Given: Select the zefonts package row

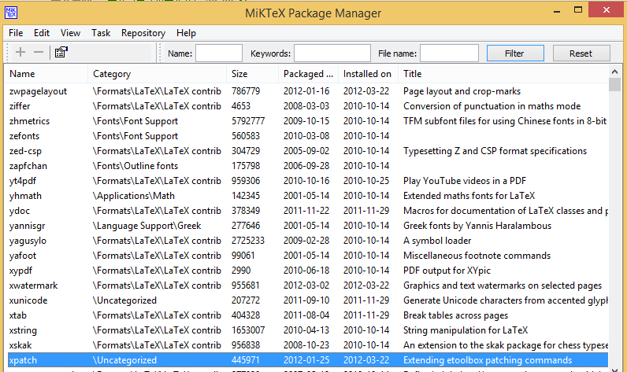Looking at the screenshot, I should click(308, 136).
